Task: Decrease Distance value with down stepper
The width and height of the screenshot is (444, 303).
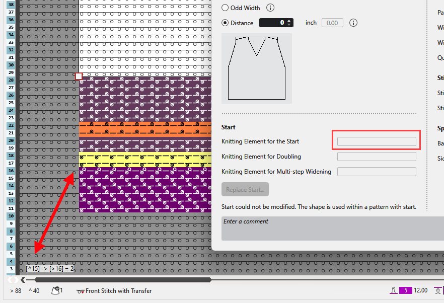Action: [288, 25]
